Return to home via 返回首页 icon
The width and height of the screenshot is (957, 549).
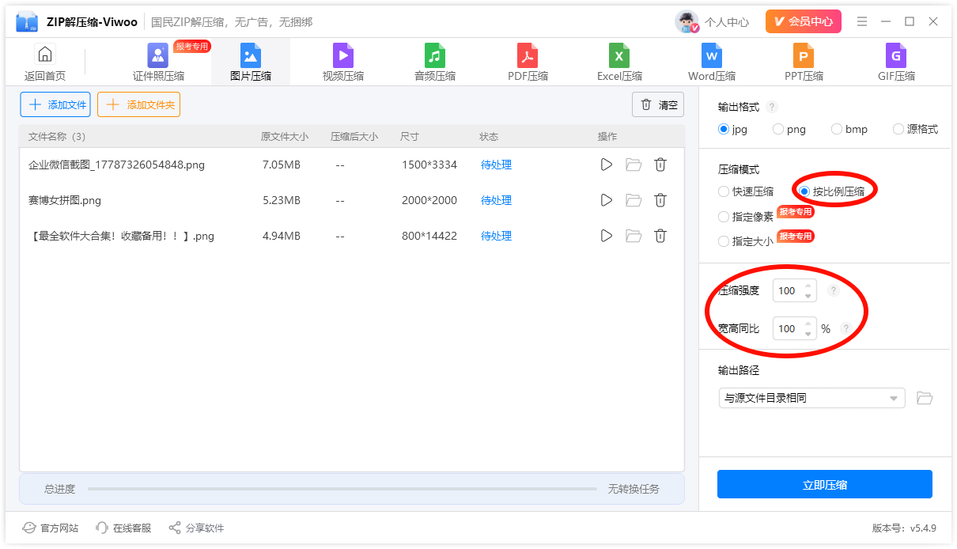pyautogui.click(x=45, y=55)
